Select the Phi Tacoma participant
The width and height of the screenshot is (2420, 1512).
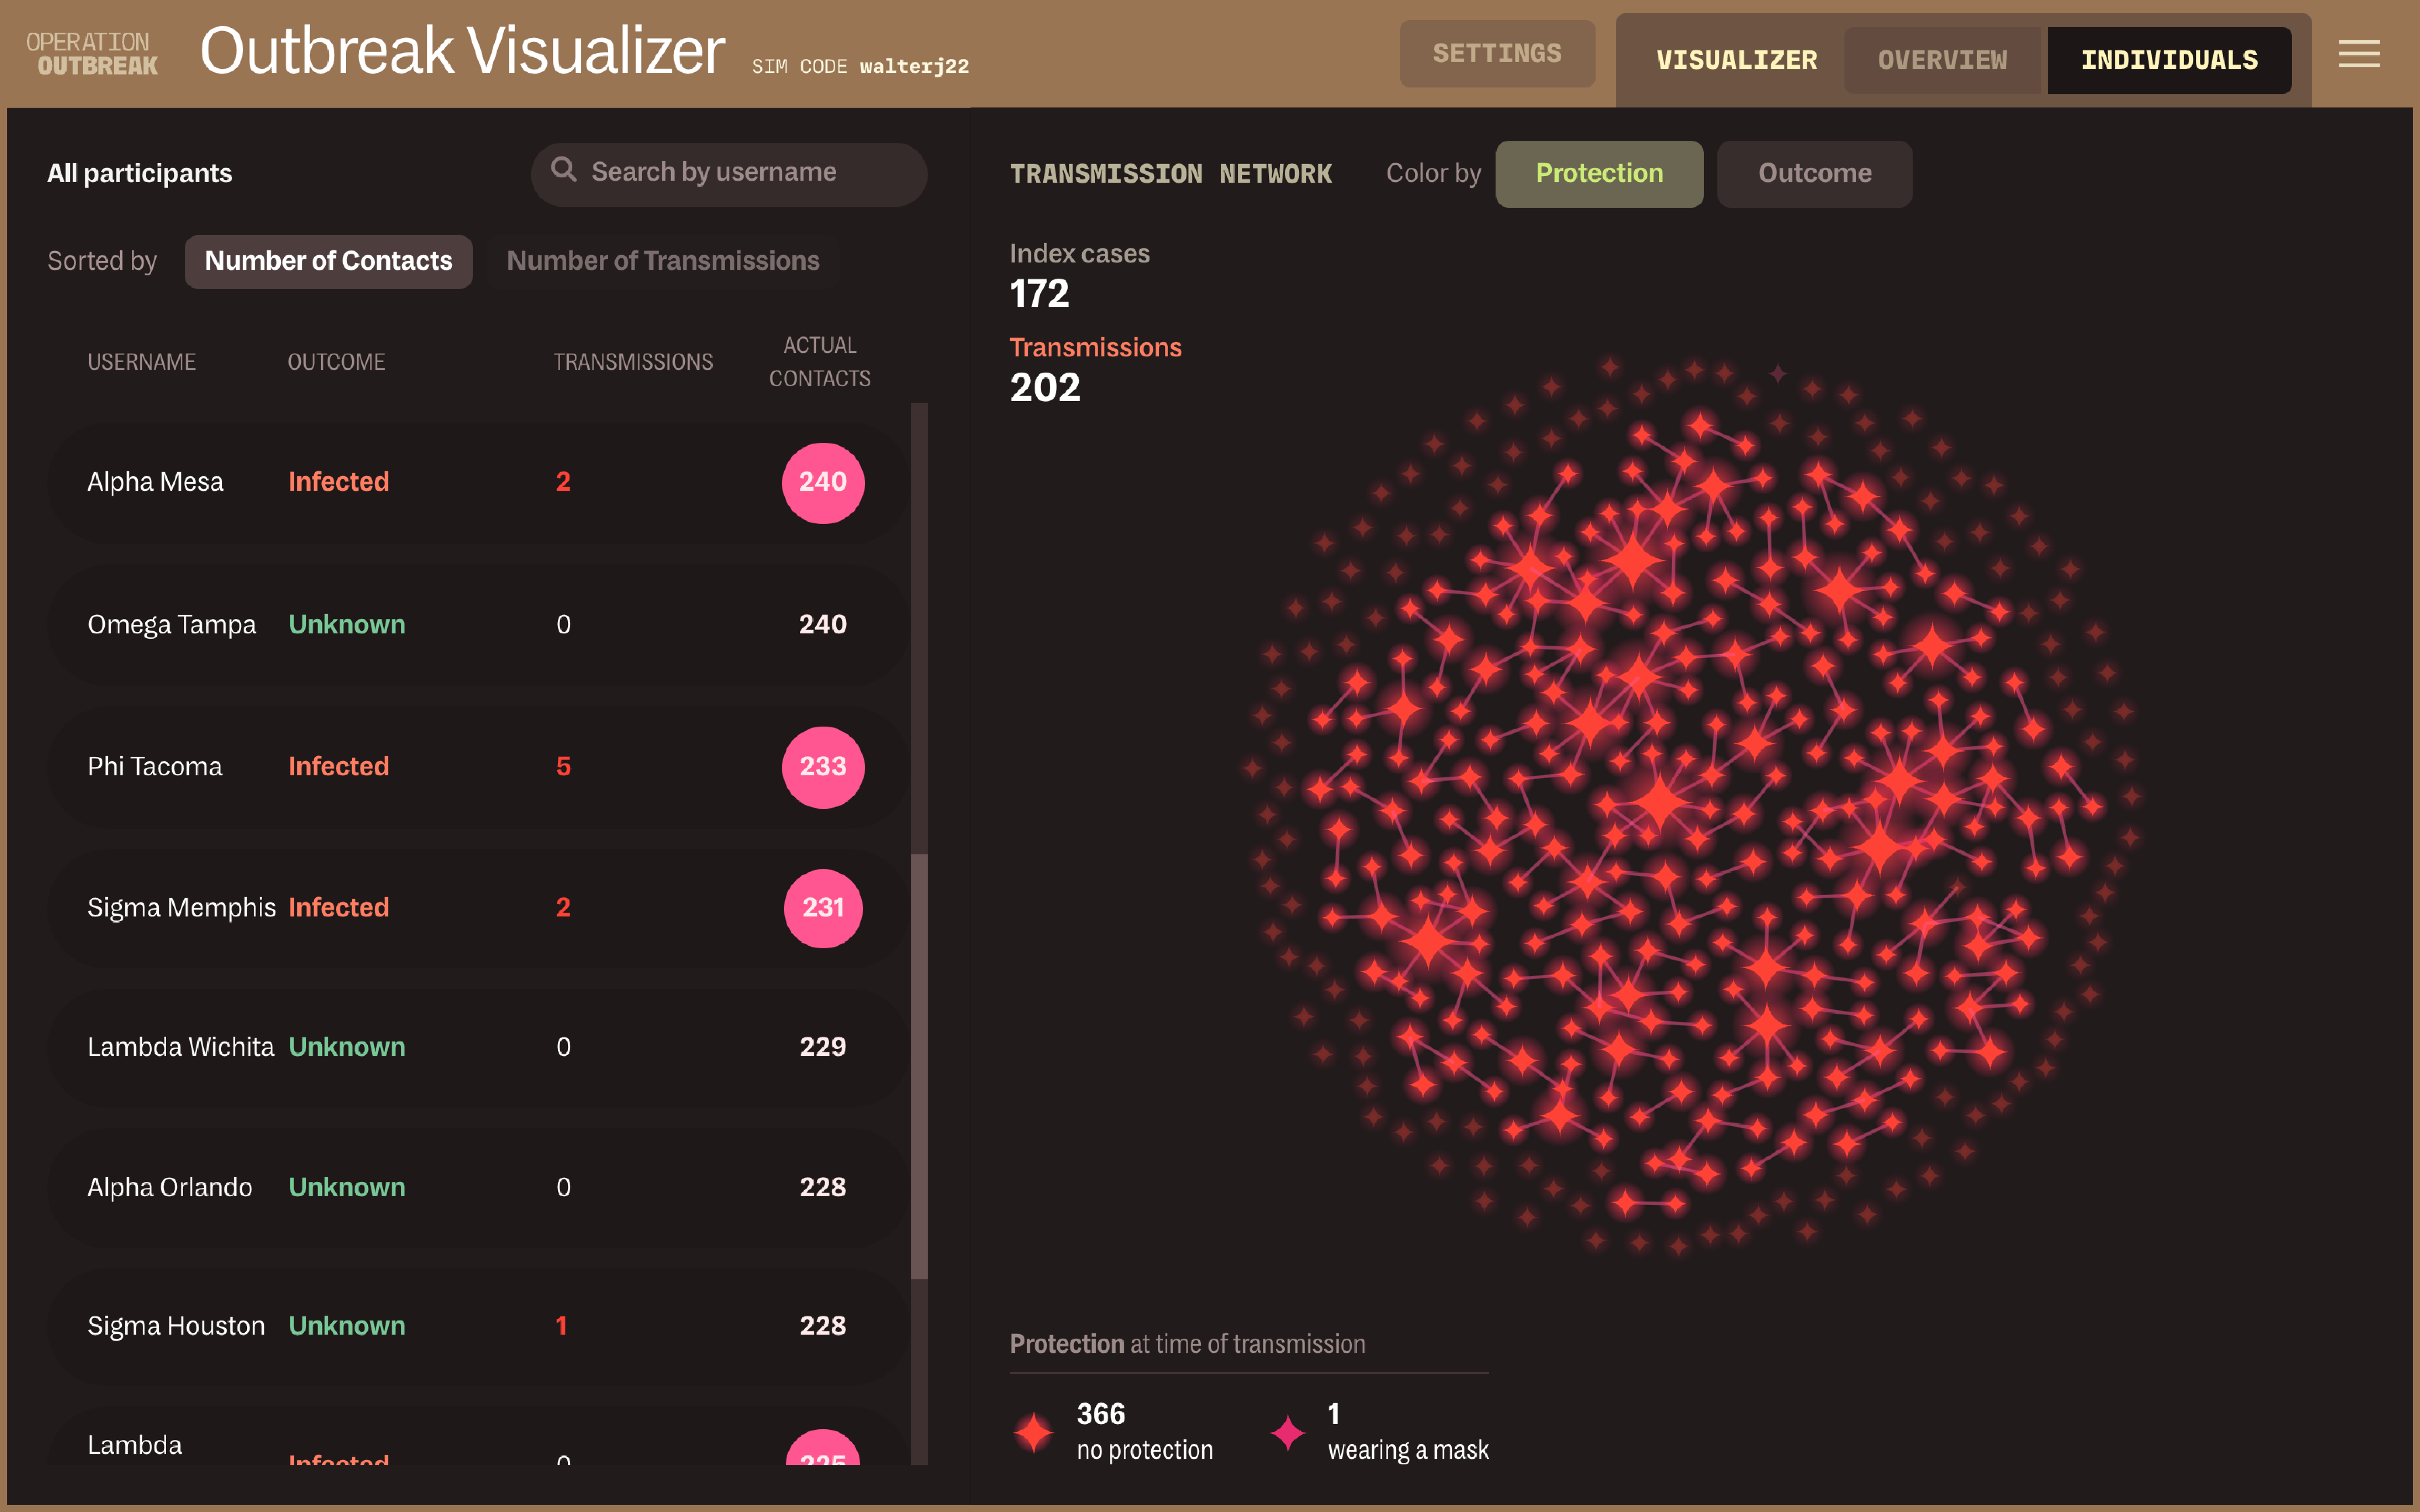click(479, 767)
